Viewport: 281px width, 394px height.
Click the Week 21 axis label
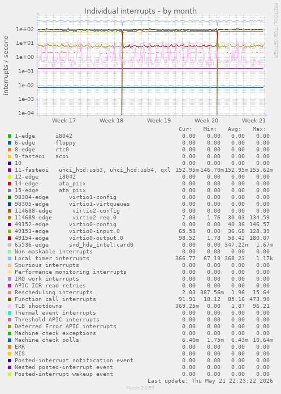pos(254,120)
